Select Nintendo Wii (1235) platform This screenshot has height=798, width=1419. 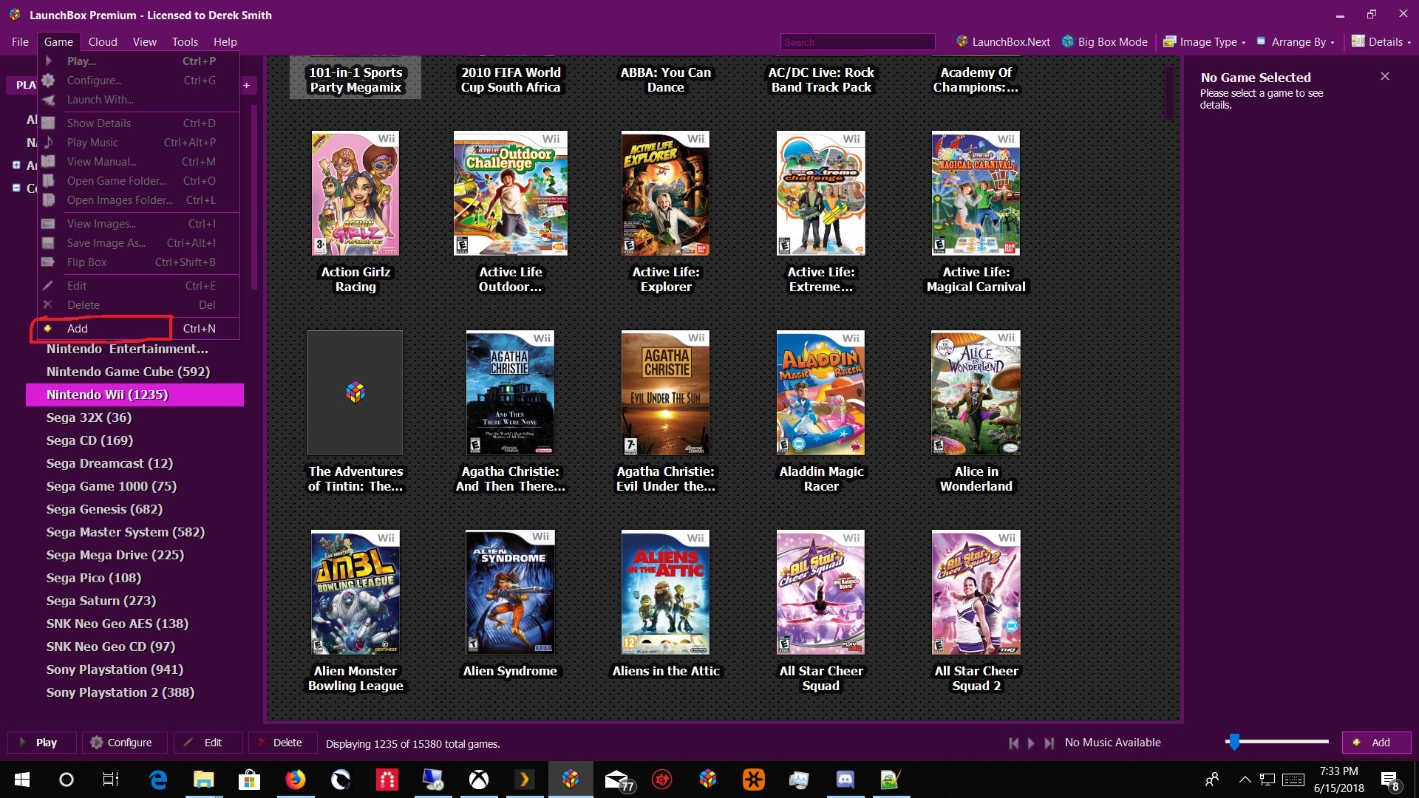pyautogui.click(x=135, y=395)
